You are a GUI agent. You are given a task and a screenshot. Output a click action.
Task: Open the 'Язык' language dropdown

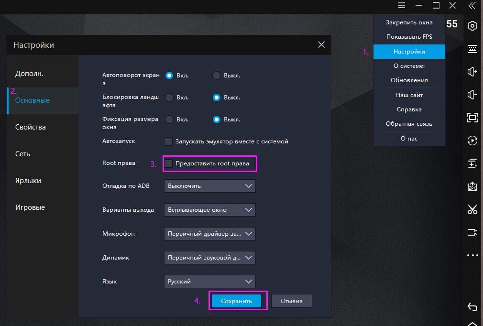pos(209,282)
